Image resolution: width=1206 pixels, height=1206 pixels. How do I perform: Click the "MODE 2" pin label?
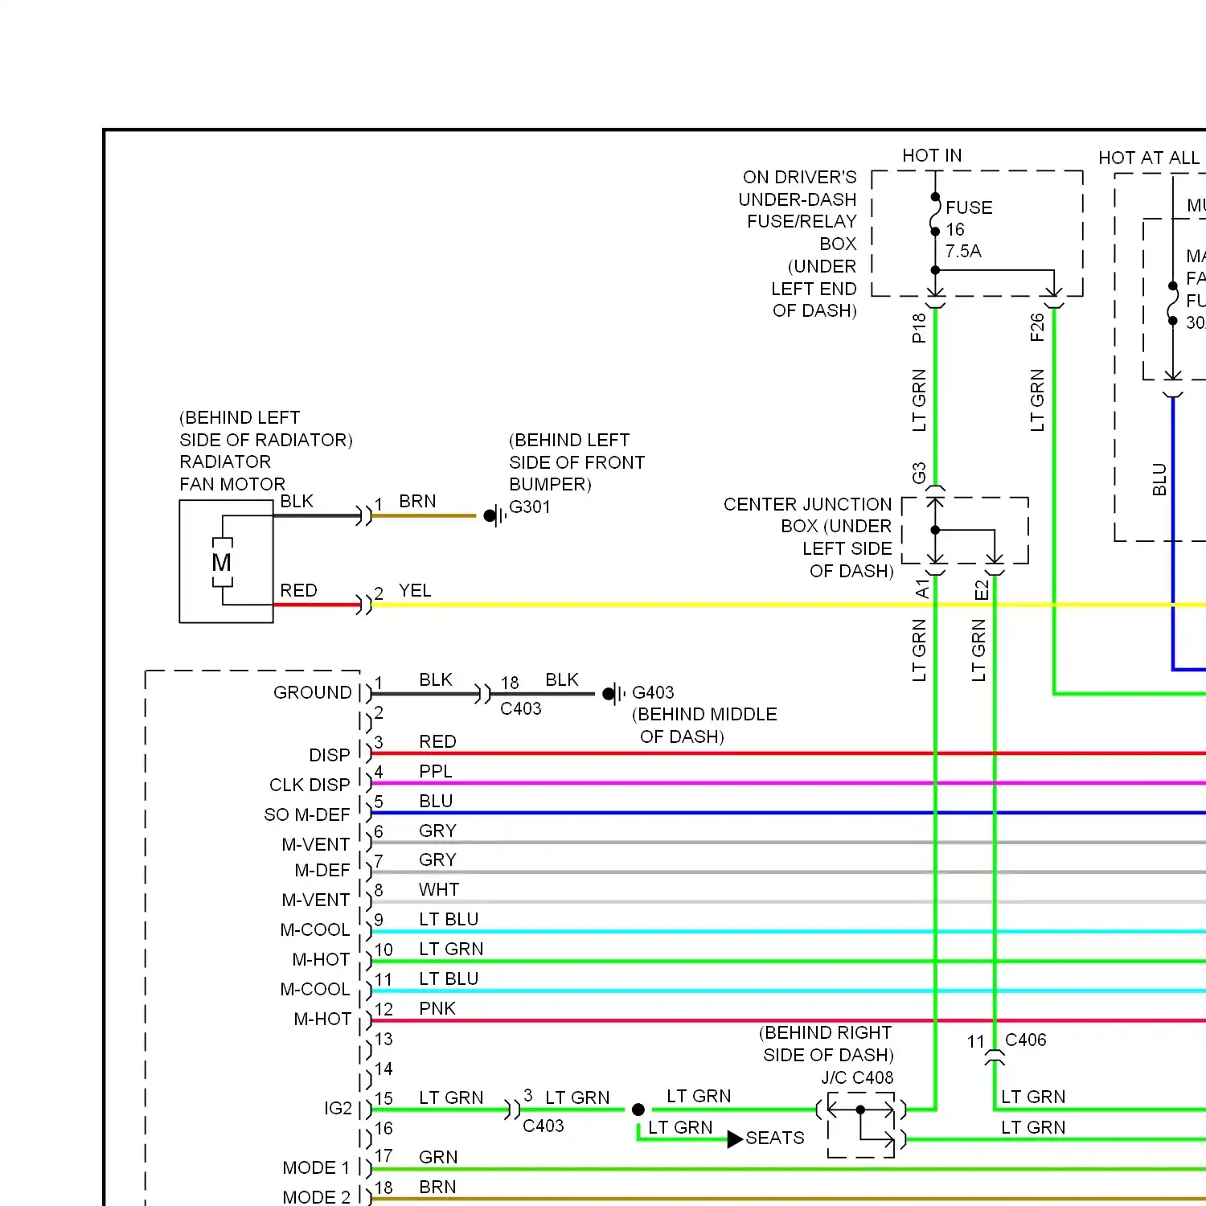pos(316,1197)
